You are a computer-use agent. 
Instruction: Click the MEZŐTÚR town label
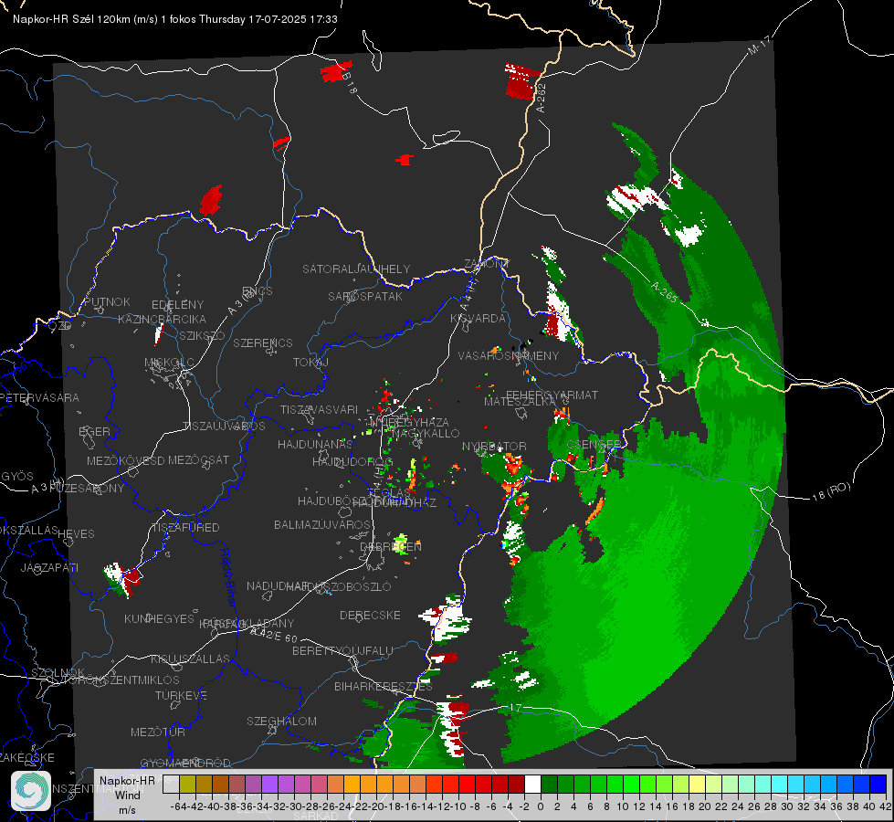pos(158,732)
